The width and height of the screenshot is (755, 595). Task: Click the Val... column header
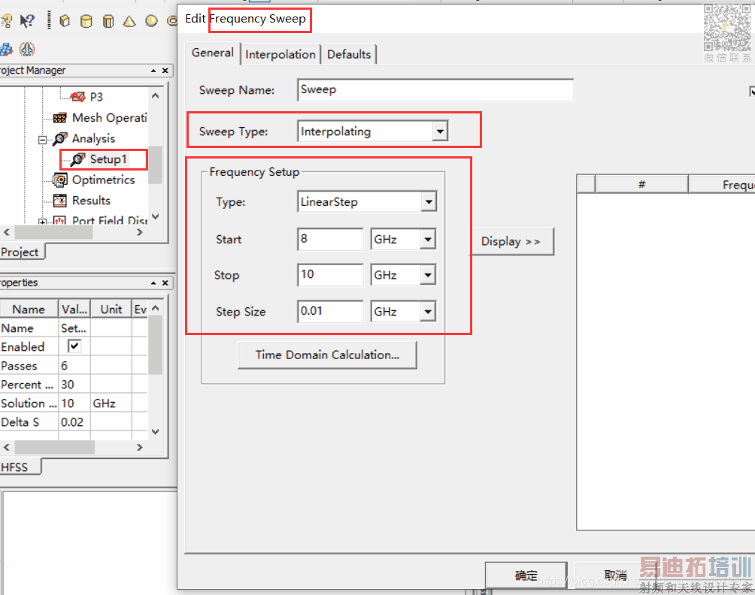(x=74, y=310)
